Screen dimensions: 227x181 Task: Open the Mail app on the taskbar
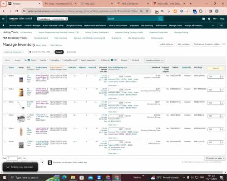[x=90, y=177]
